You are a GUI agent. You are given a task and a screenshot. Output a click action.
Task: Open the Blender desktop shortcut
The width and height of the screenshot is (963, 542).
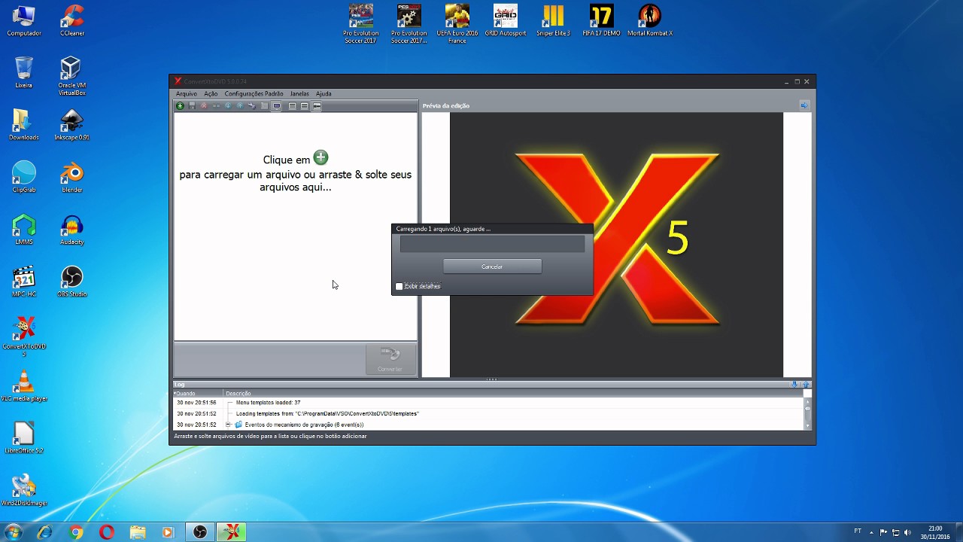(71, 178)
